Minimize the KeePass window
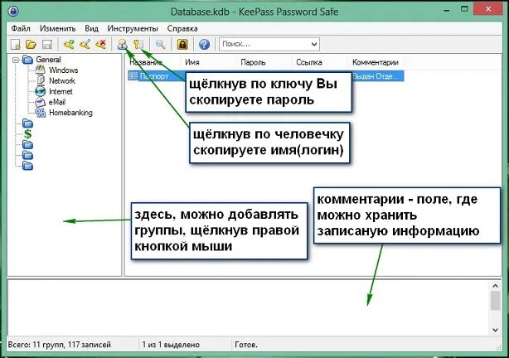Screen dimensions: 509x358 [447, 10]
